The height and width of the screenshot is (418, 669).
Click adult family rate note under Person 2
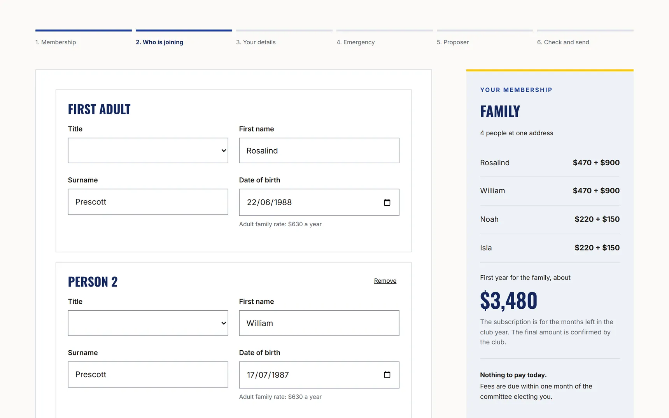[280, 397]
